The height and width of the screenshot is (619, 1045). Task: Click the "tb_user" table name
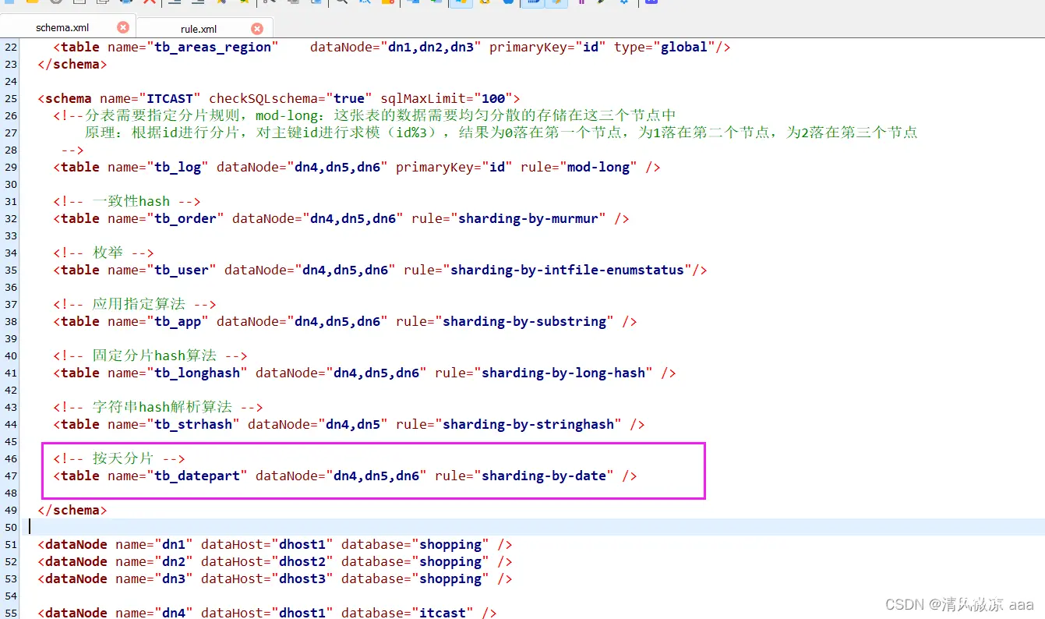(x=182, y=270)
